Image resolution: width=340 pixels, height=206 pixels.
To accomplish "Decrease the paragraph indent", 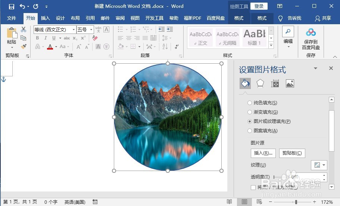I will tap(161, 29).
